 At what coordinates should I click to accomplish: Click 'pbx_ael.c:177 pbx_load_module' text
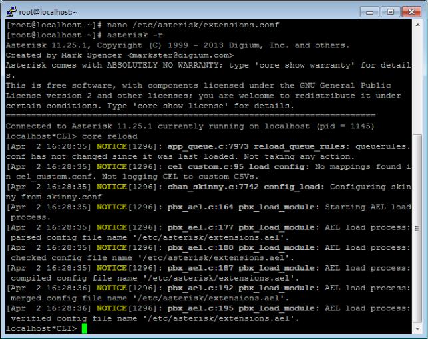click(241, 227)
